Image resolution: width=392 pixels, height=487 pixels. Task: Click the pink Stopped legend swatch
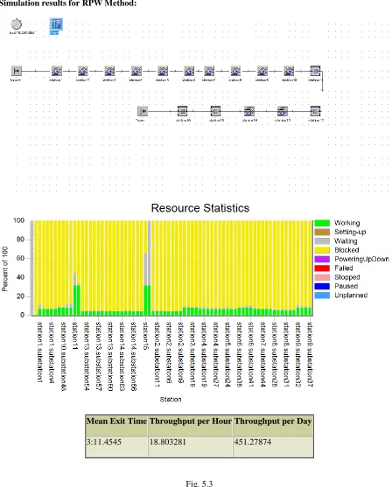coord(322,277)
